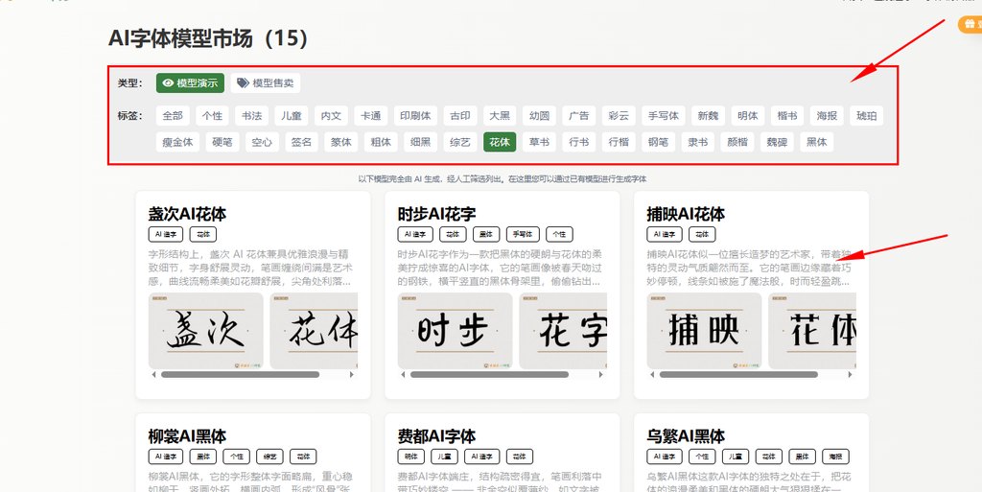Open the 时步AI花字 model title
The height and width of the screenshot is (492, 982).
[x=436, y=214]
